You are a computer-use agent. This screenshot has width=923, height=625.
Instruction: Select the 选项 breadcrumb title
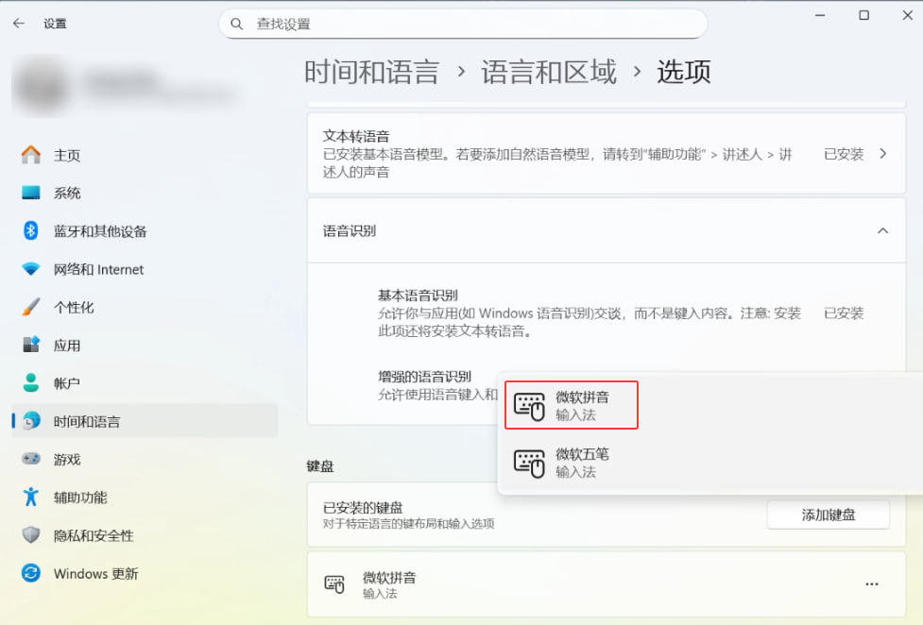tap(684, 73)
